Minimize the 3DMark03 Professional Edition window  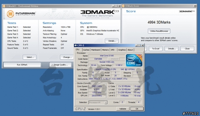click(113, 6)
